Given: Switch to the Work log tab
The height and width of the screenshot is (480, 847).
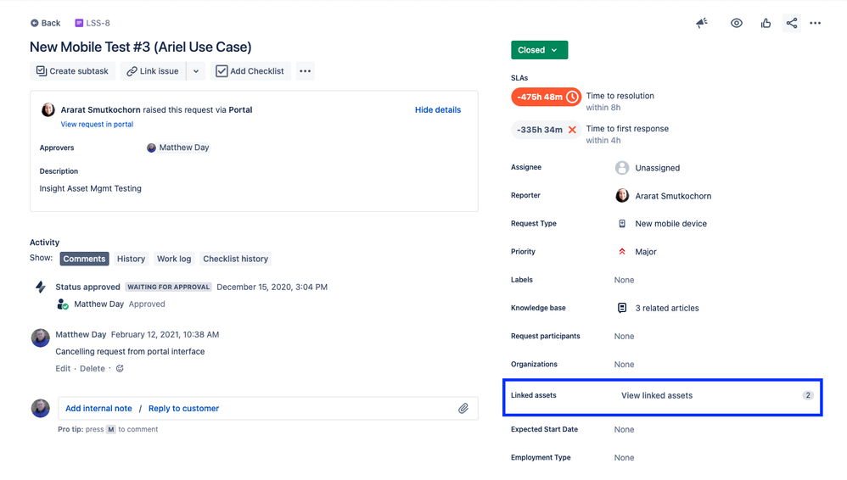Looking at the screenshot, I should point(174,259).
